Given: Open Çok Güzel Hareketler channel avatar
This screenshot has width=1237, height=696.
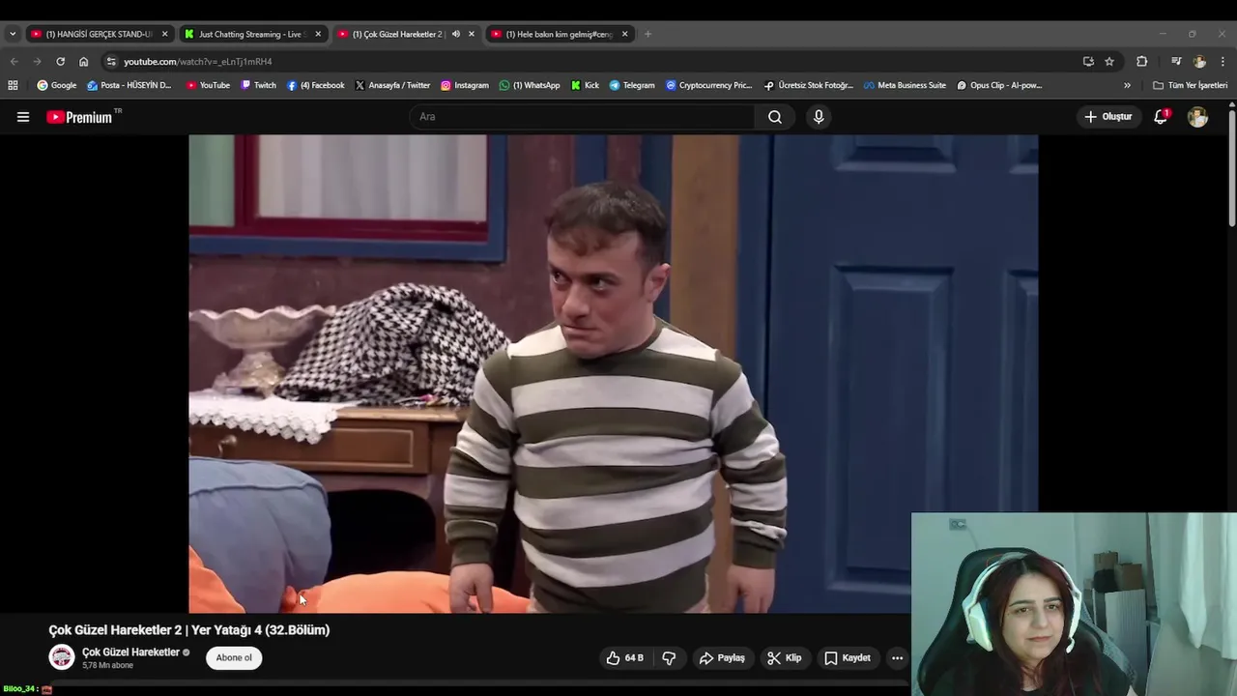Looking at the screenshot, I should [x=62, y=657].
